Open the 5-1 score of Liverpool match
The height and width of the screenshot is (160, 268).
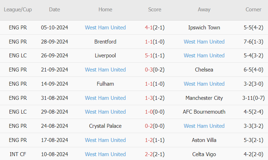tap(149, 56)
